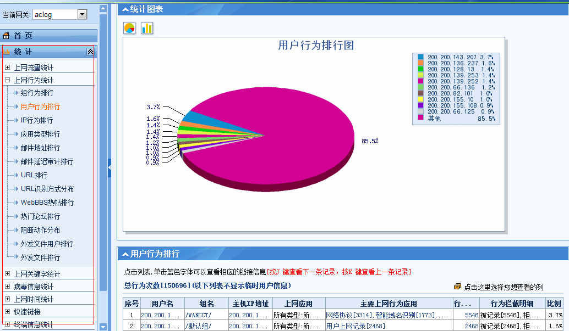This screenshot has width=569, height=331.
Task: Expand 快速链接 tree node
Action: (x=7, y=311)
